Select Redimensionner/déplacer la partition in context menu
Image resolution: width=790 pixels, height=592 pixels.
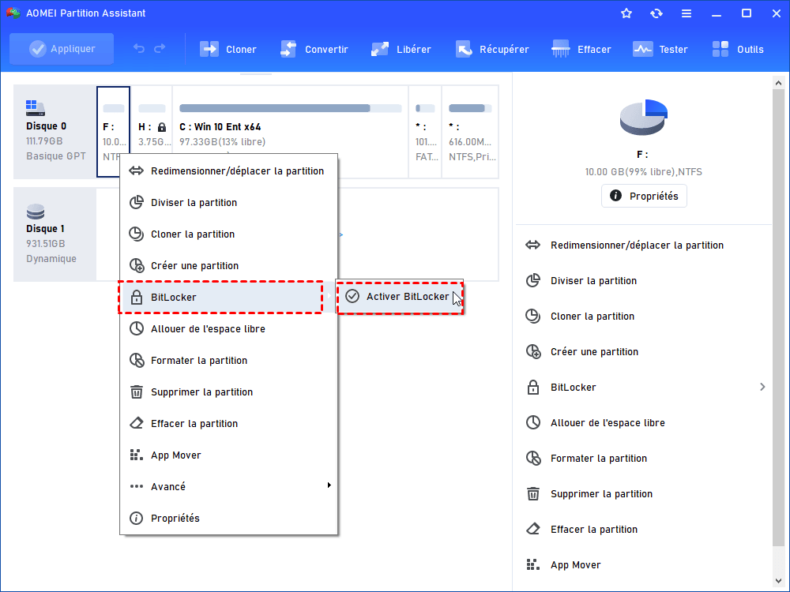229,171
